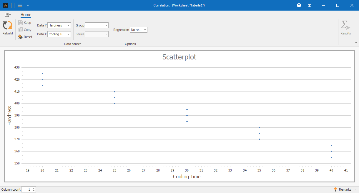Click the horizontal lines title bar icon
359x193 pixels.
tap(20, 5)
